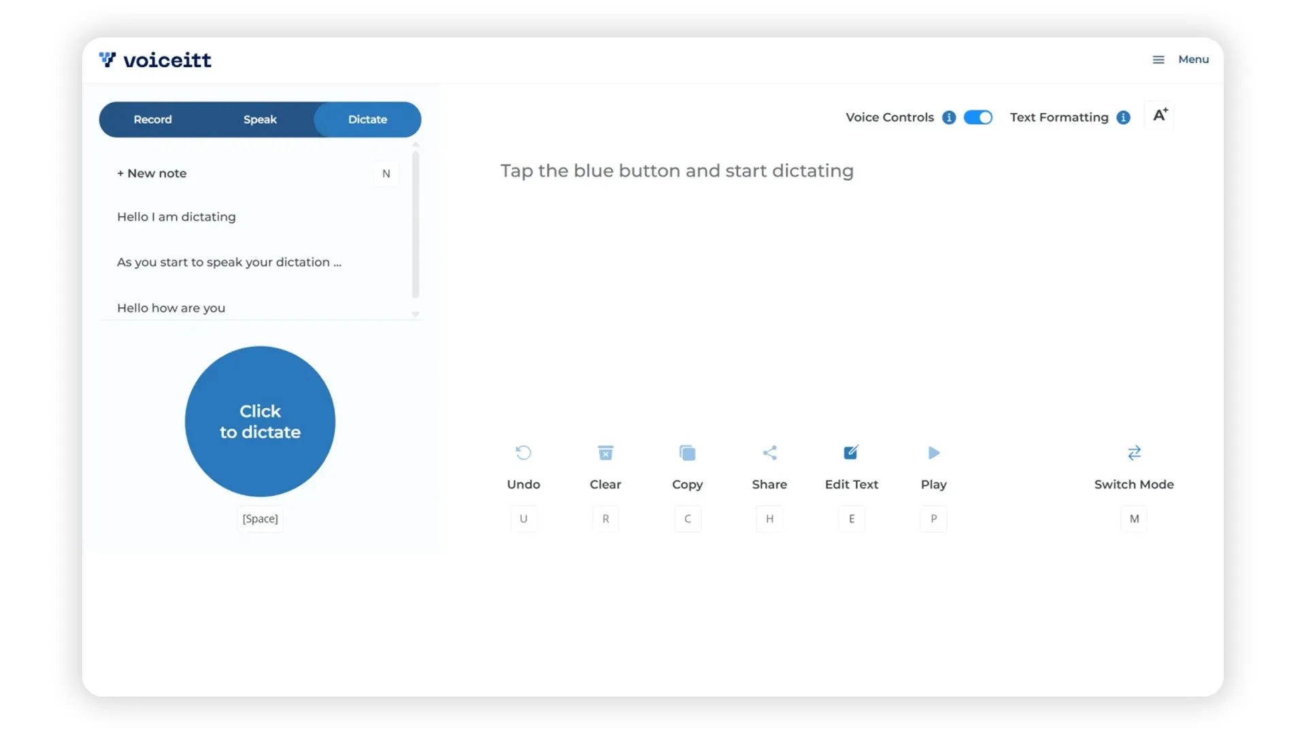Click the Share icon
The width and height of the screenshot is (1306, 734).
pyautogui.click(x=769, y=453)
